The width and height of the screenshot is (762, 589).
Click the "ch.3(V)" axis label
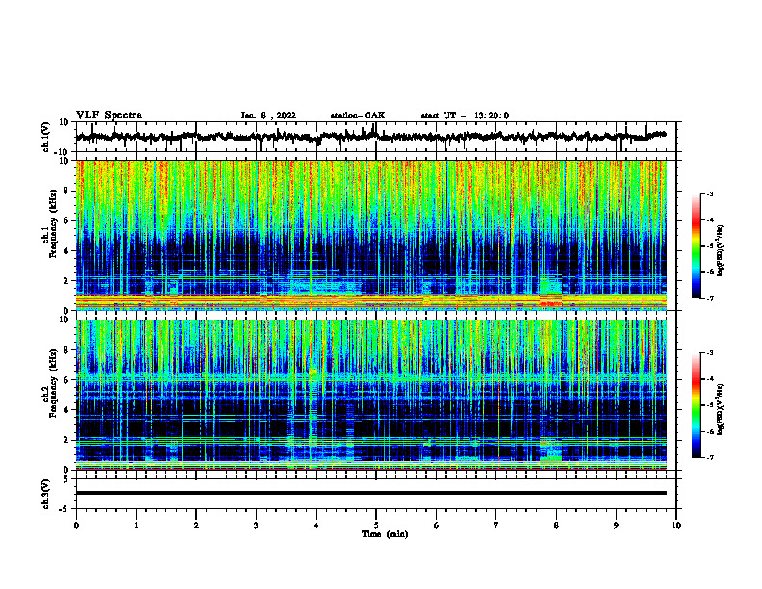[46, 494]
